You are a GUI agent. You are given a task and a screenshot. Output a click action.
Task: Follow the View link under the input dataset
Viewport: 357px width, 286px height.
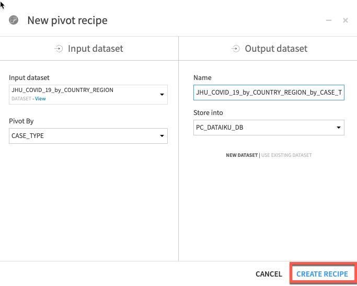point(40,99)
